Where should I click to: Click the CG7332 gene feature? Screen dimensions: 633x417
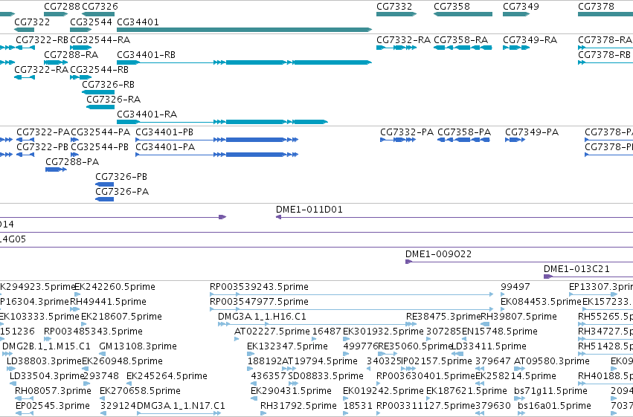pos(396,14)
